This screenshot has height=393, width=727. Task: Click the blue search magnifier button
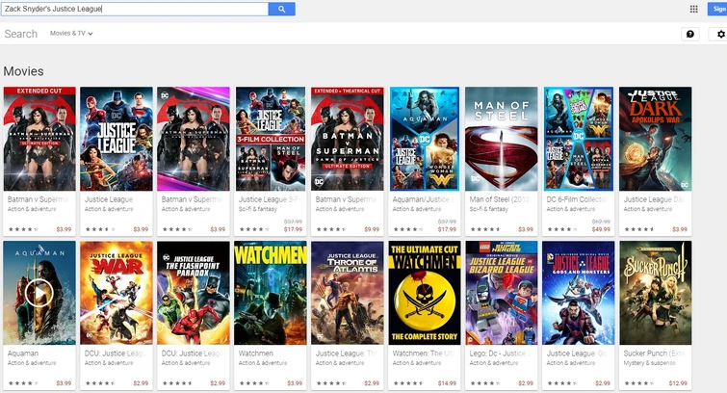(x=281, y=9)
